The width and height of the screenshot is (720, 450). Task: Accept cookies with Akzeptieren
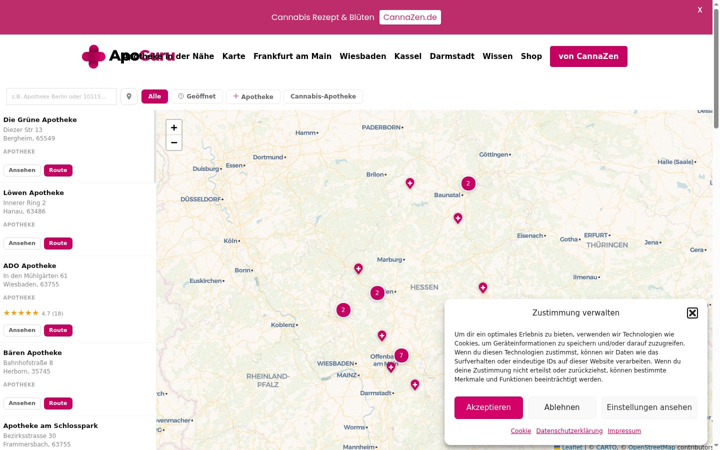click(x=488, y=407)
